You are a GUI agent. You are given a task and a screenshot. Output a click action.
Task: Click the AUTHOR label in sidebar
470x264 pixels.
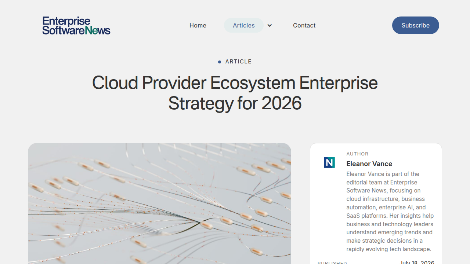click(x=358, y=154)
